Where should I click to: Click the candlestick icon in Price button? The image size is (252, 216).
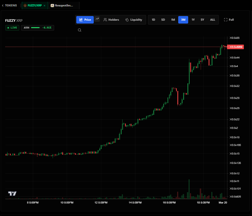click(81, 20)
